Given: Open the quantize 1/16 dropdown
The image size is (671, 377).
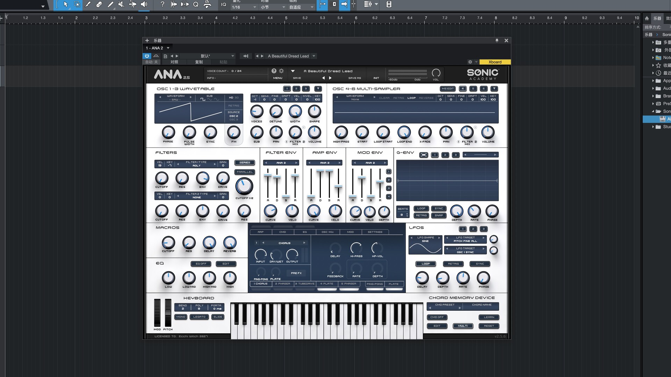Looking at the screenshot, I should [x=244, y=7].
